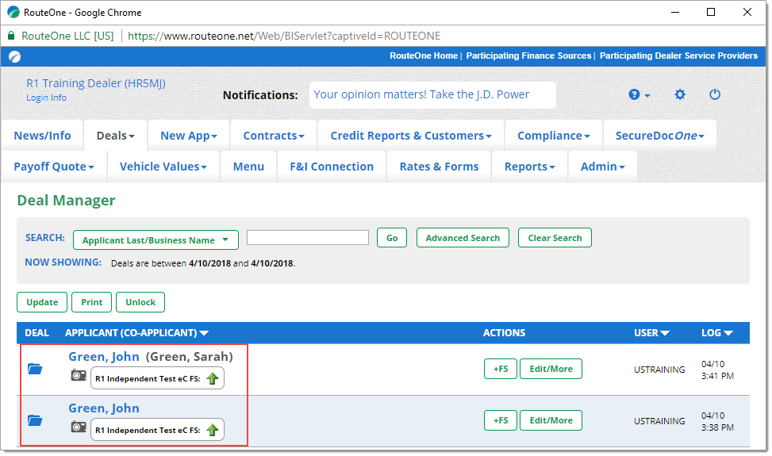Open the Payoff Quote menu
The height and width of the screenshot is (456, 772).
click(54, 167)
